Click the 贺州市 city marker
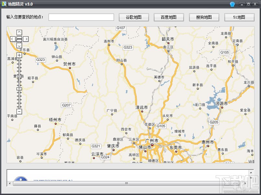The image size is (261, 195). click(x=70, y=68)
